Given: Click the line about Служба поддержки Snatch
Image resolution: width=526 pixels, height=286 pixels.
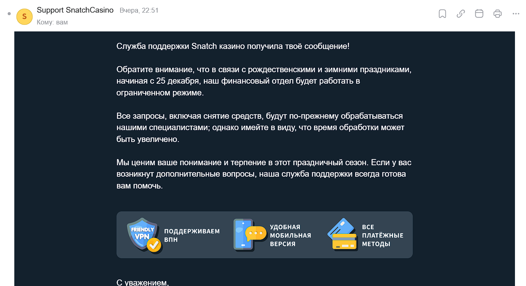Looking at the screenshot, I should pyautogui.click(x=233, y=46).
